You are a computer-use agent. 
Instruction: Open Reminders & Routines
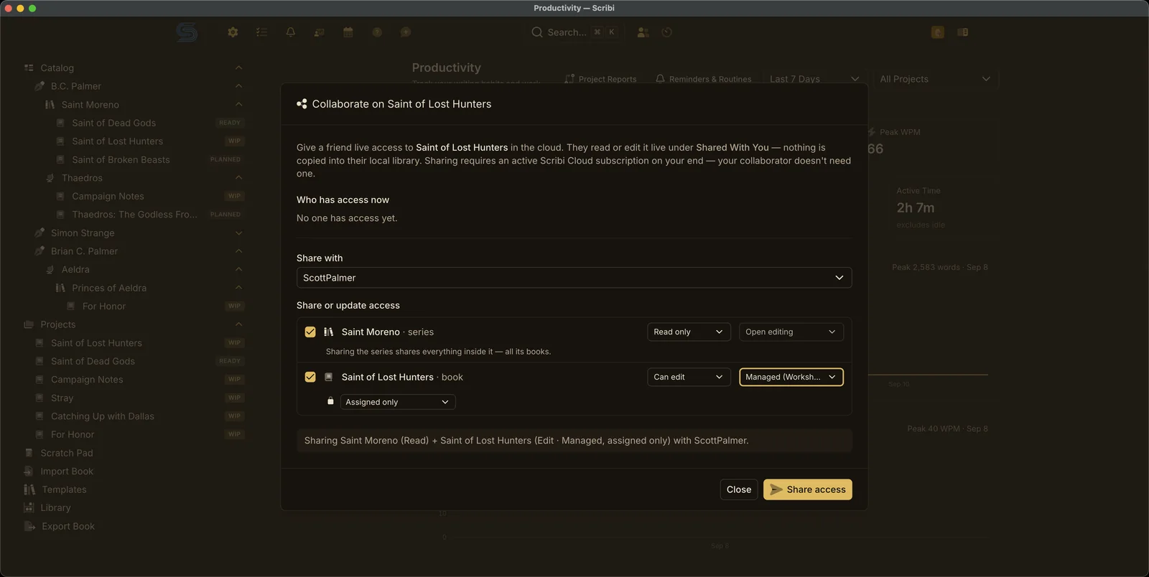(704, 79)
